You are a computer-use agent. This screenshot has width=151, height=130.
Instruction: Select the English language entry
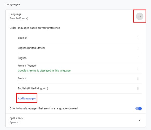[80, 58]
